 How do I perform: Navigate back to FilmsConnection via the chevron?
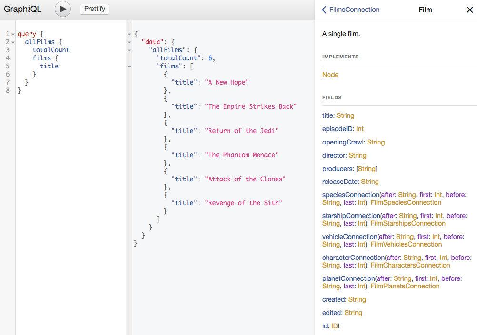point(324,10)
